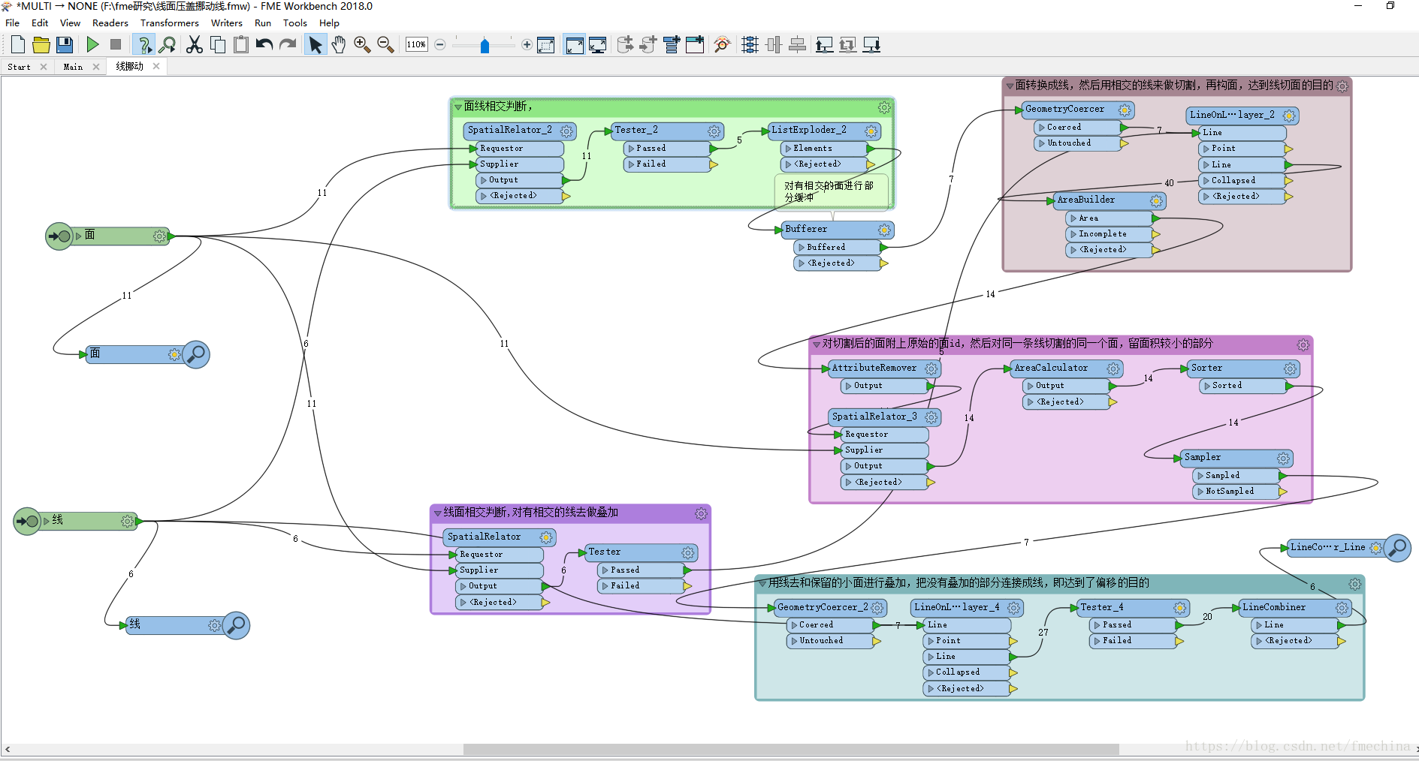This screenshot has height=761, width=1419.
Task: Open a workspace with the folder icon
Action: [x=41, y=45]
